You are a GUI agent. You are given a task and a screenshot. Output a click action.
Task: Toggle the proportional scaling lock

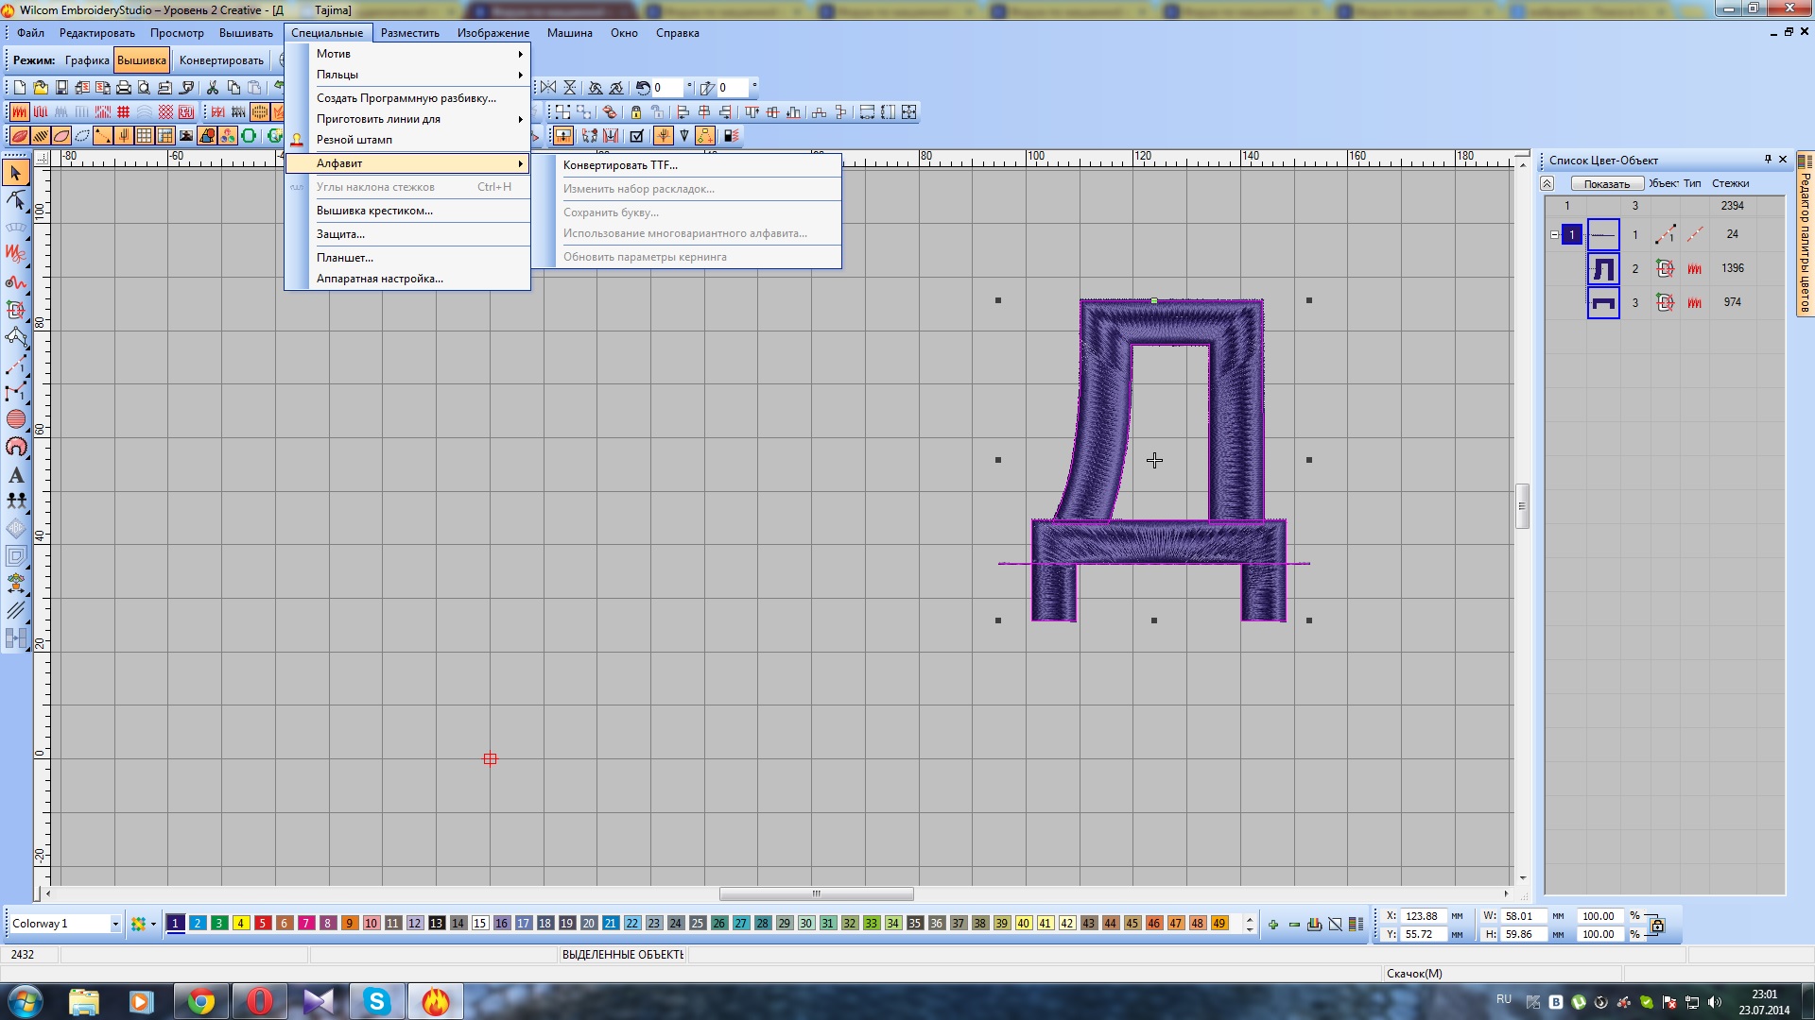point(1656,925)
